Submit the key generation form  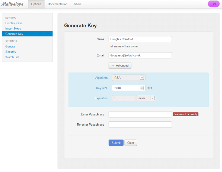click(x=116, y=143)
